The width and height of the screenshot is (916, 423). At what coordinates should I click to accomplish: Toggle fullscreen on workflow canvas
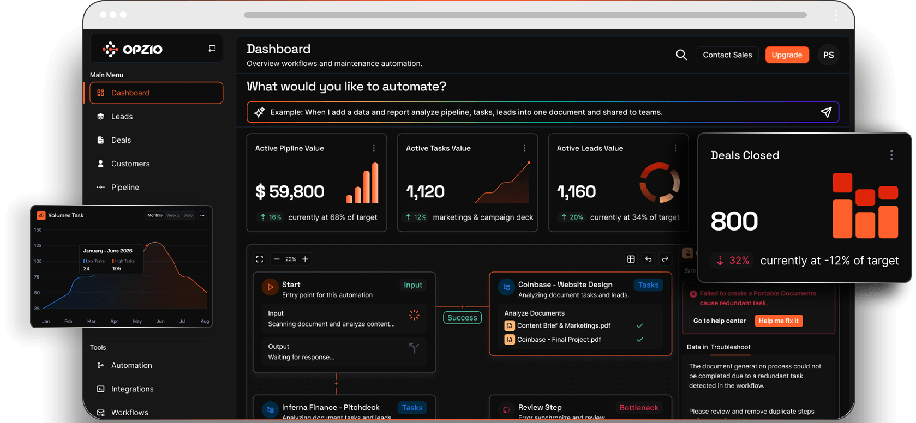260,259
